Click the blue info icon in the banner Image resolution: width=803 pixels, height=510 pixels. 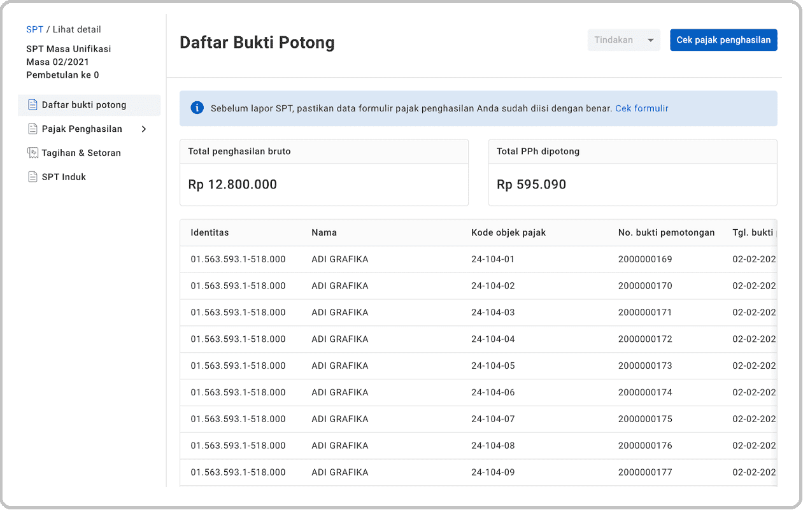pos(197,108)
